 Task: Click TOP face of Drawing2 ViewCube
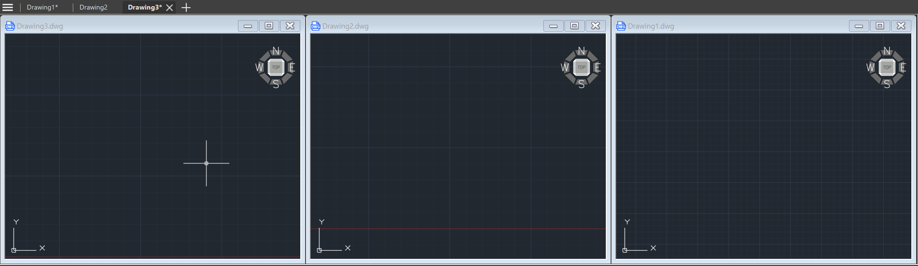tap(581, 67)
